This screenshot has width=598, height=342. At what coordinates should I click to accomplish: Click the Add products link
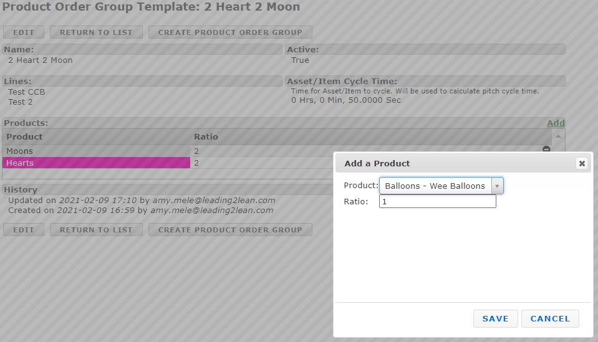556,123
